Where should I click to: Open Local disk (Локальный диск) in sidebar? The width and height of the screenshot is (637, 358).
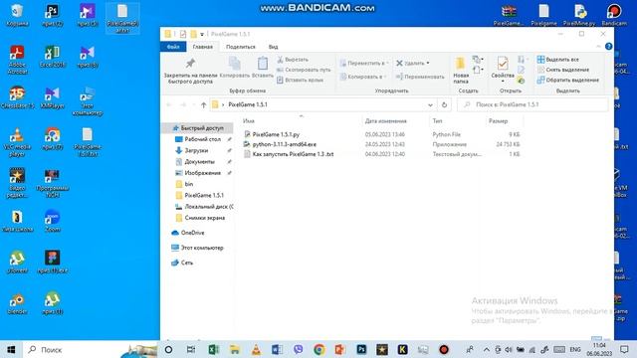point(208,207)
